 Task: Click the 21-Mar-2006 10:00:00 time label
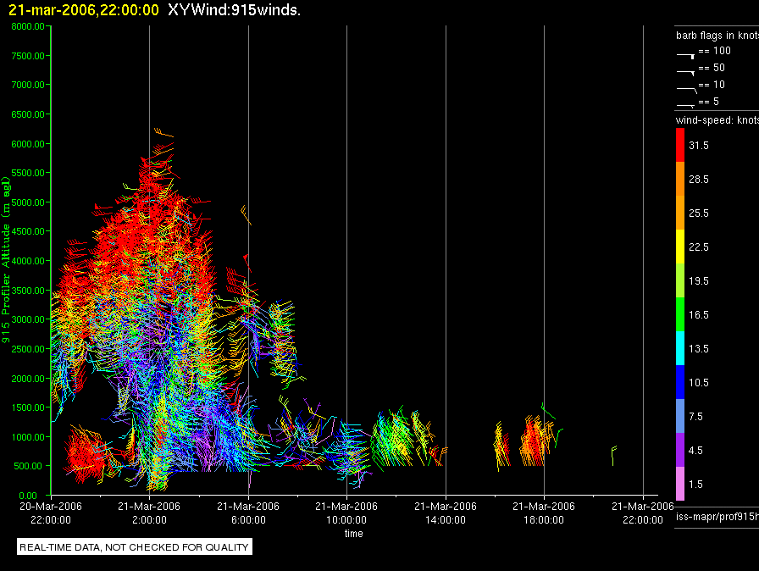point(346,513)
